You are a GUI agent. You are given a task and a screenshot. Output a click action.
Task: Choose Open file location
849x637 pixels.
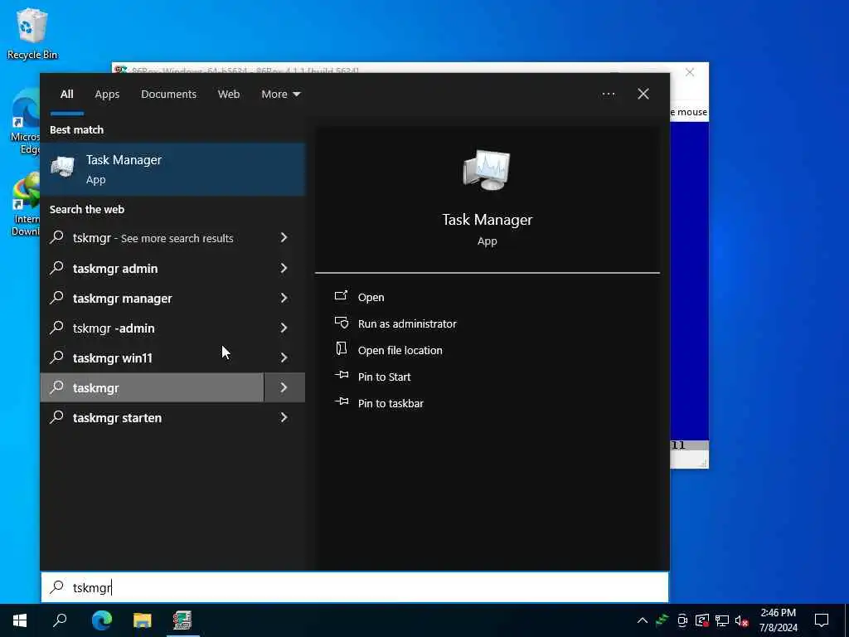click(400, 350)
